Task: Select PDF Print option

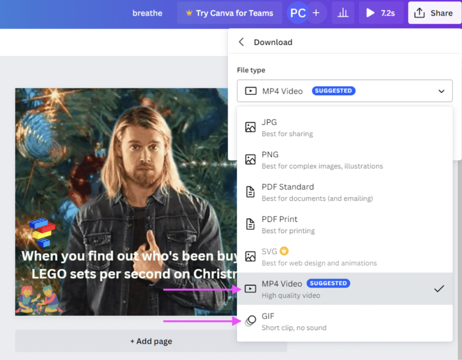Action: tap(345, 224)
